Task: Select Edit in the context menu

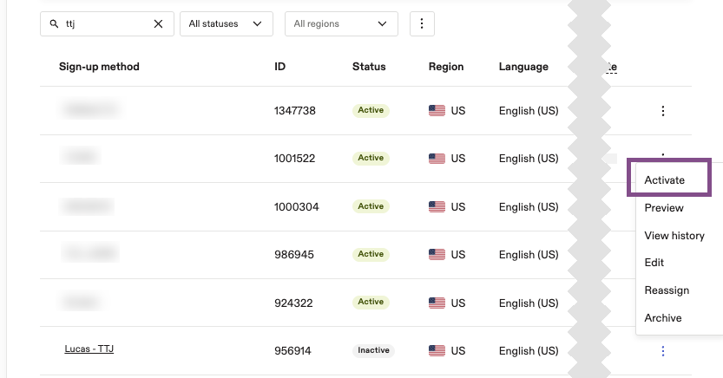Action: 654,263
